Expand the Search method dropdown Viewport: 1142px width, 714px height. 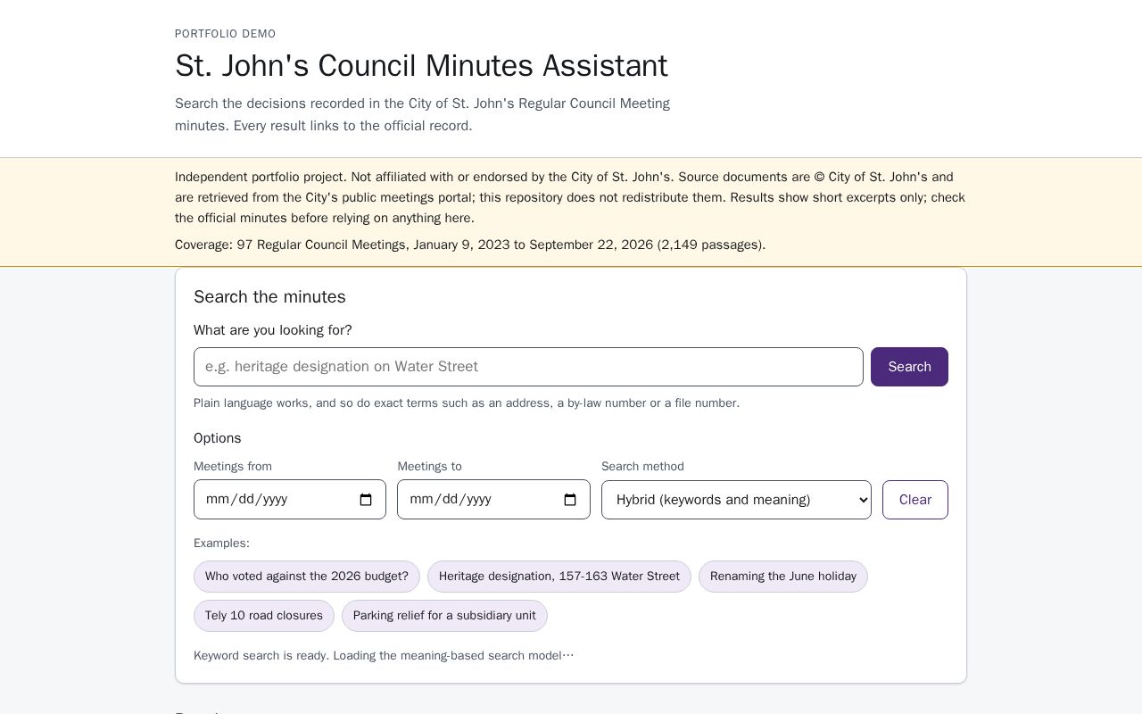(736, 500)
